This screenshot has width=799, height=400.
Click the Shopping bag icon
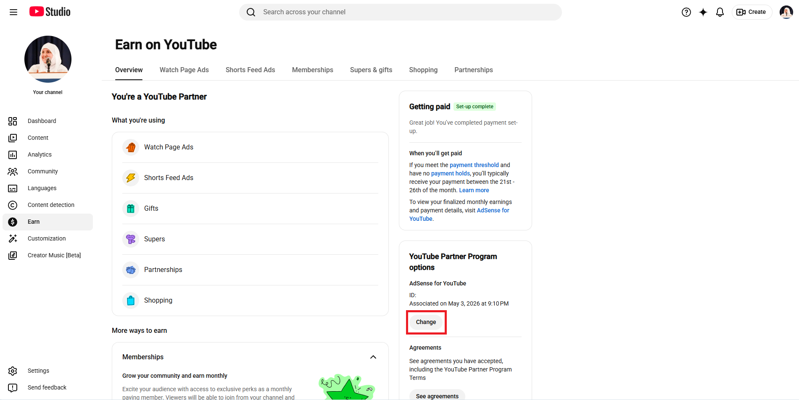[x=131, y=301]
